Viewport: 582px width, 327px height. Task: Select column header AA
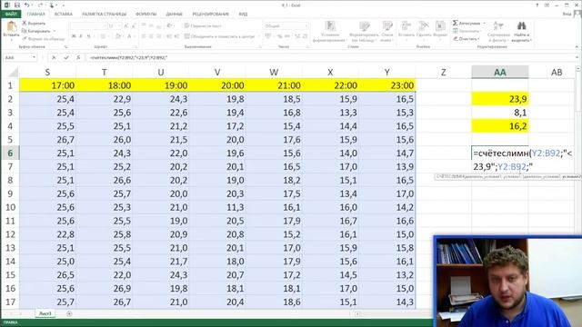click(x=500, y=73)
